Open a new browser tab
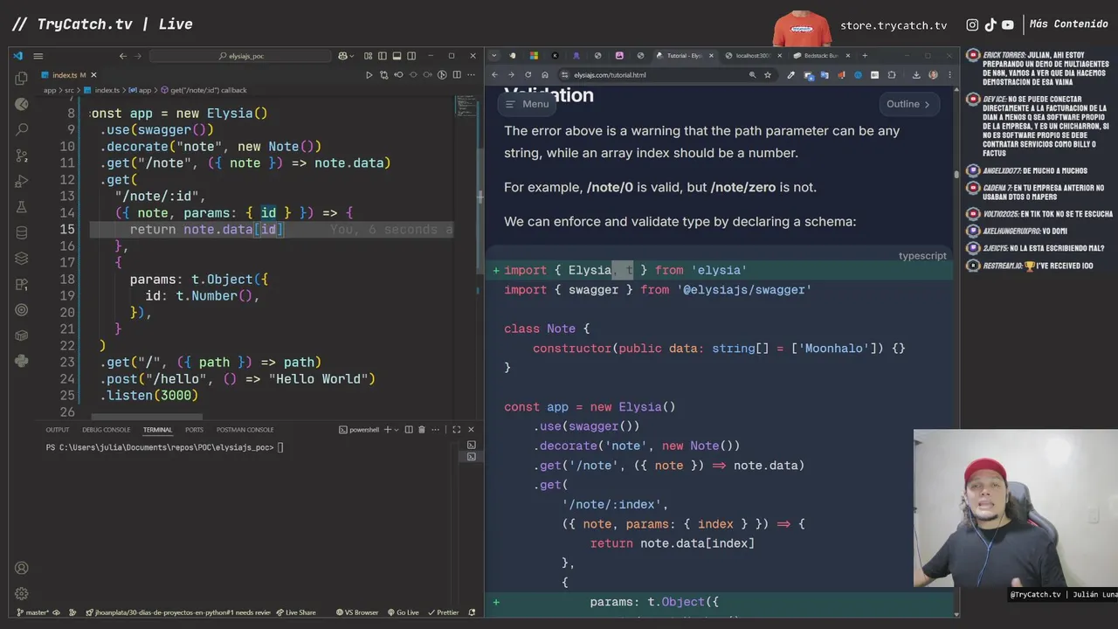The image size is (1118, 629). 865,55
